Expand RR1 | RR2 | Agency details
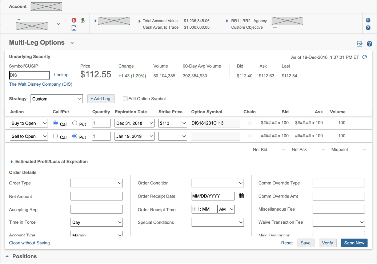The height and width of the screenshot is (264, 377). point(227,21)
